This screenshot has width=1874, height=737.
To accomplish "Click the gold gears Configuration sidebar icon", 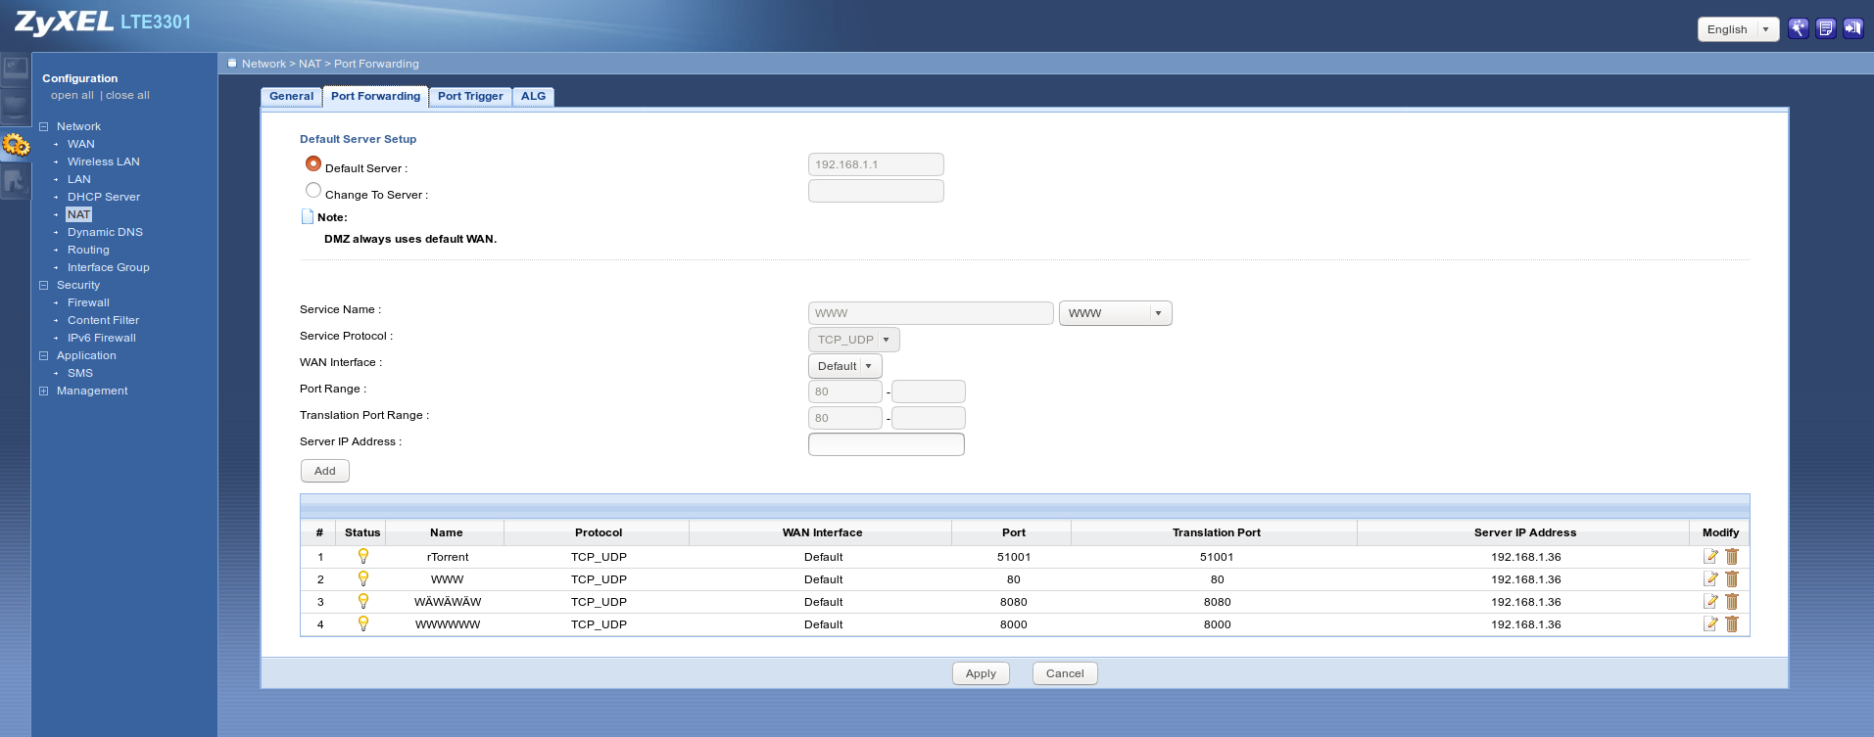I will click(16, 146).
